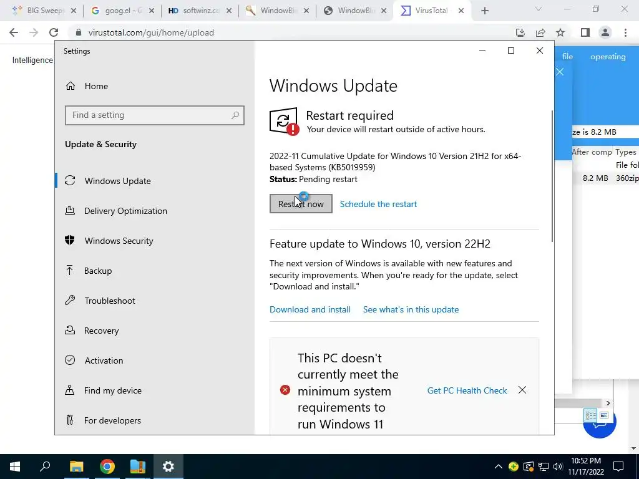The height and width of the screenshot is (479, 639).
Task: Share this page from the address bar
Action: pos(540,32)
